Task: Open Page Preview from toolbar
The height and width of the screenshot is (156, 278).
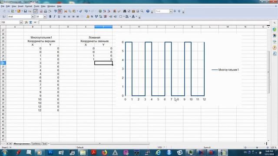Action: coord(50,11)
